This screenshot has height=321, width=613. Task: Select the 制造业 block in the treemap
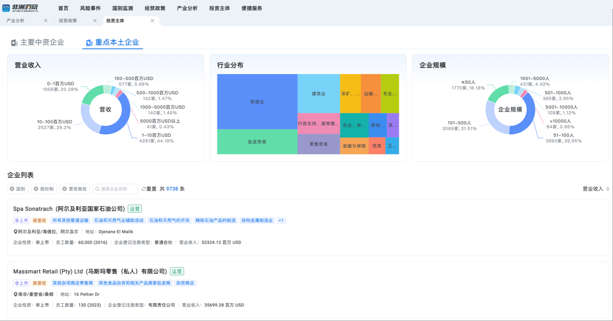(257, 102)
